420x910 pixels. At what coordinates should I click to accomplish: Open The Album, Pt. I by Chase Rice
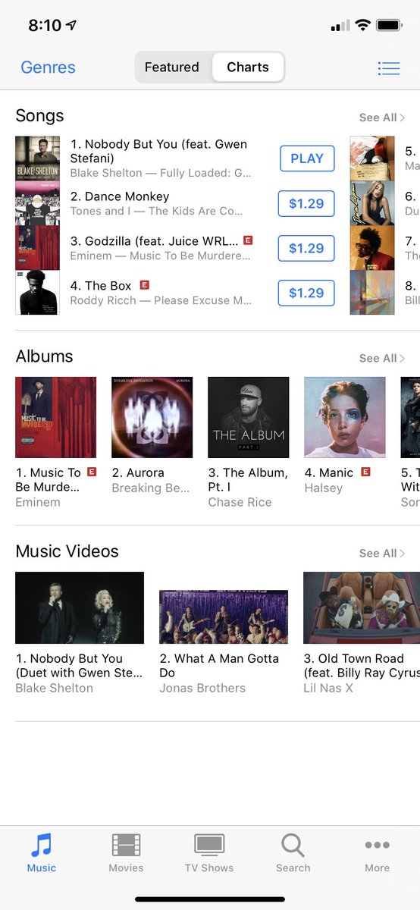coord(249,417)
